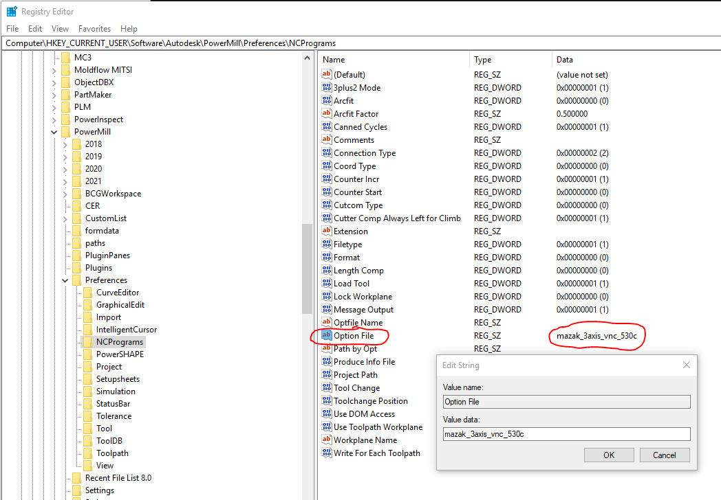Click the Connection Type DWORD icon

tap(327, 152)
